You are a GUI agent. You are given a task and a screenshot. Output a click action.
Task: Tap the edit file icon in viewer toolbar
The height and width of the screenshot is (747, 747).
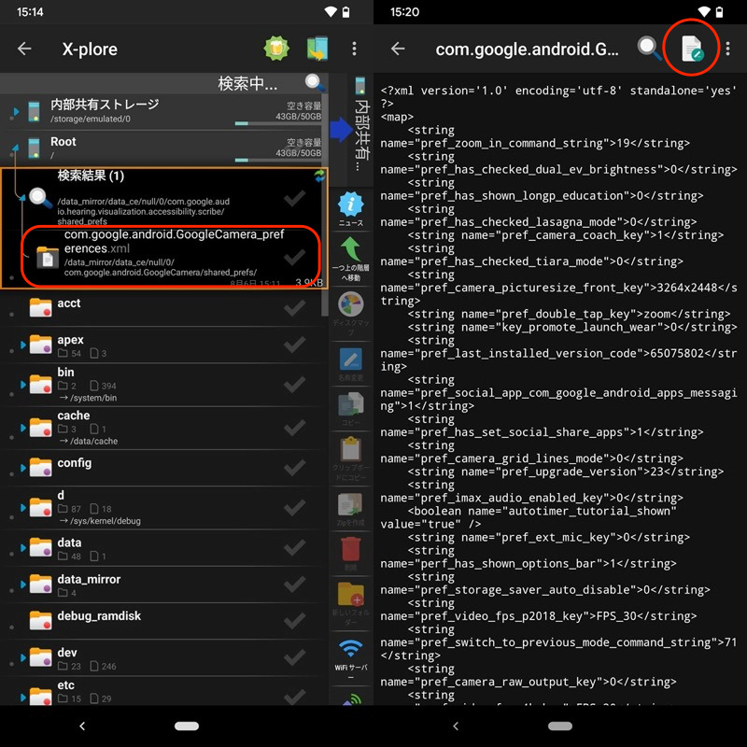click(692, 49)
